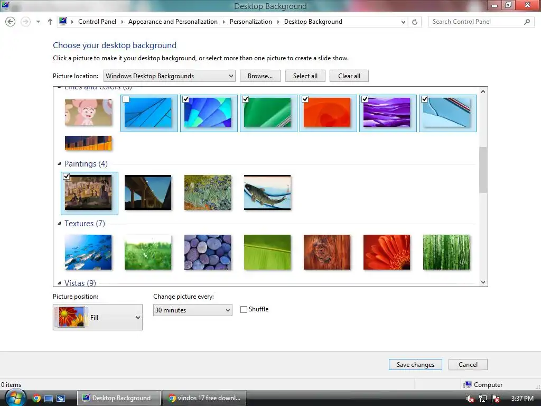Select the green grass texture thumbnail
Viewport: 541px width, 406px height.
coord(148,252)
